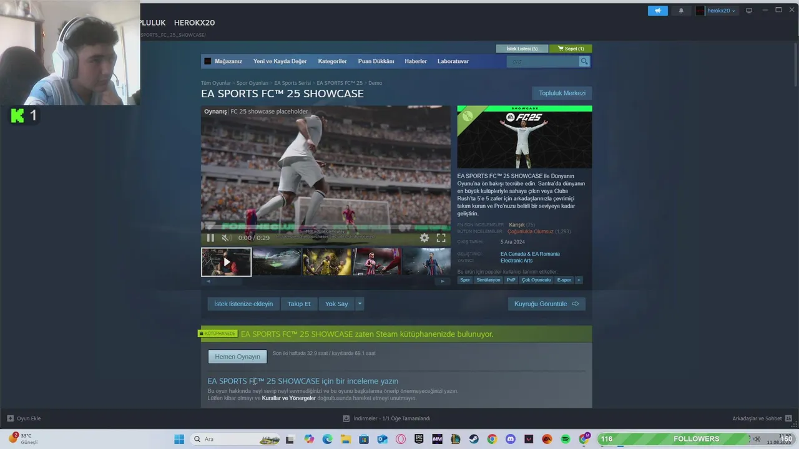Open the Kategoriler menu
The height and width of the screenshot is (449, 799).
click(332, 61)
